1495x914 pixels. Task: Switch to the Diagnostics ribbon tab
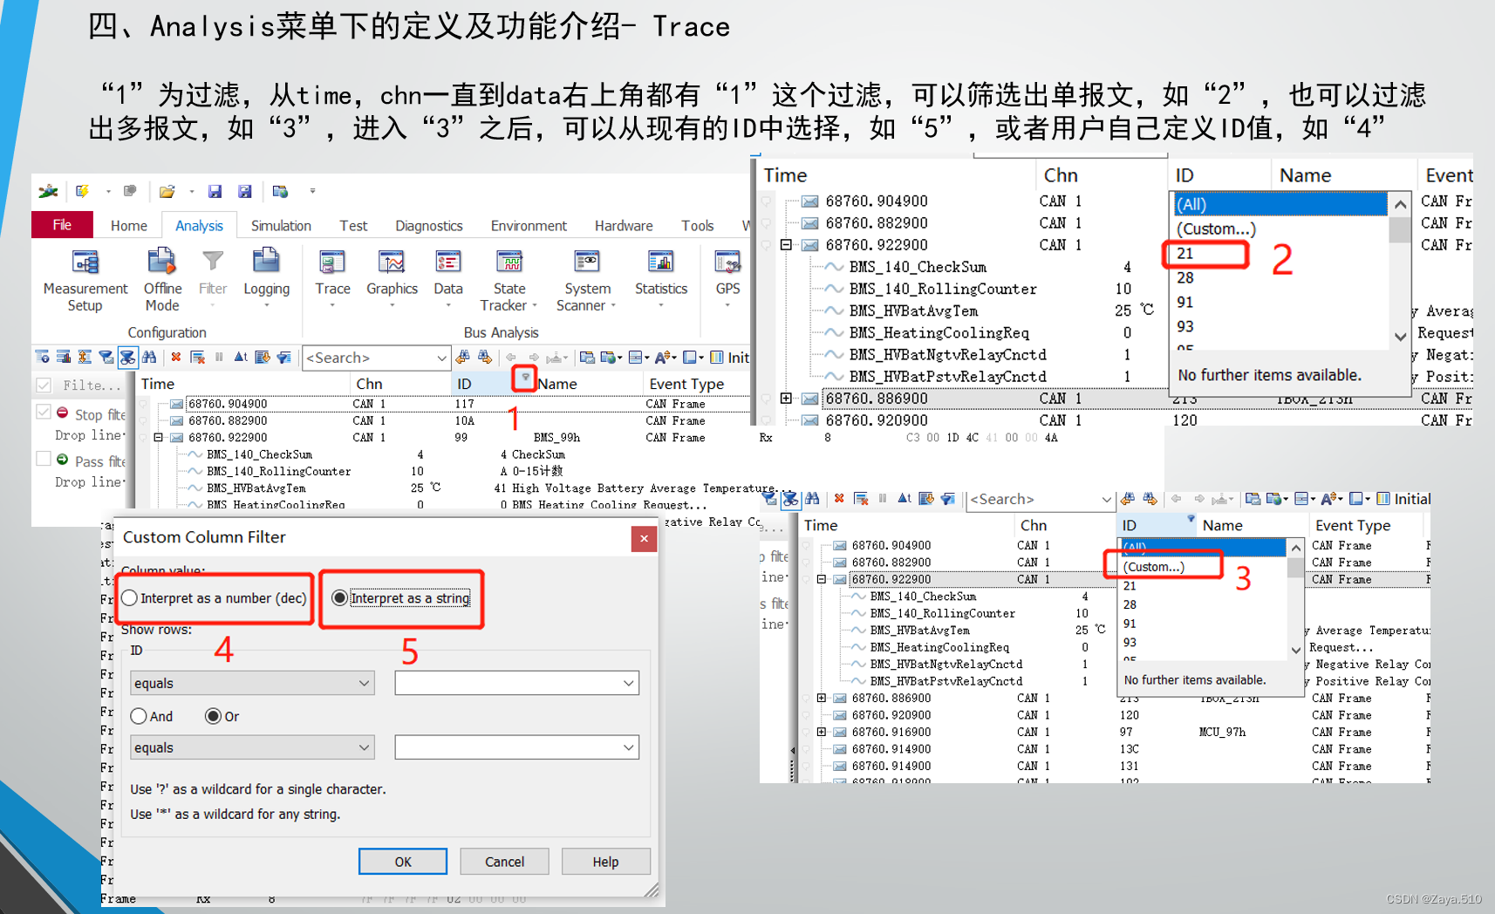point(428,225)
